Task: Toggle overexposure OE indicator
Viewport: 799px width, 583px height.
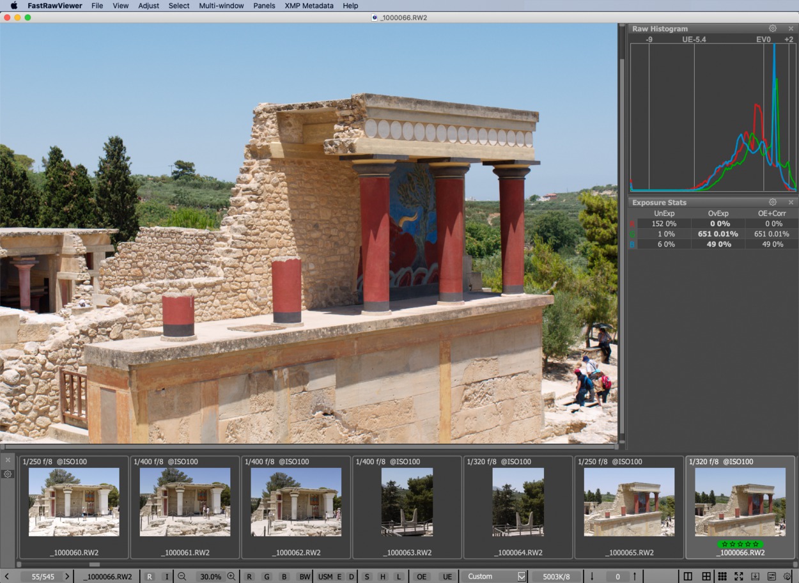Action: [x=421, y=577]
